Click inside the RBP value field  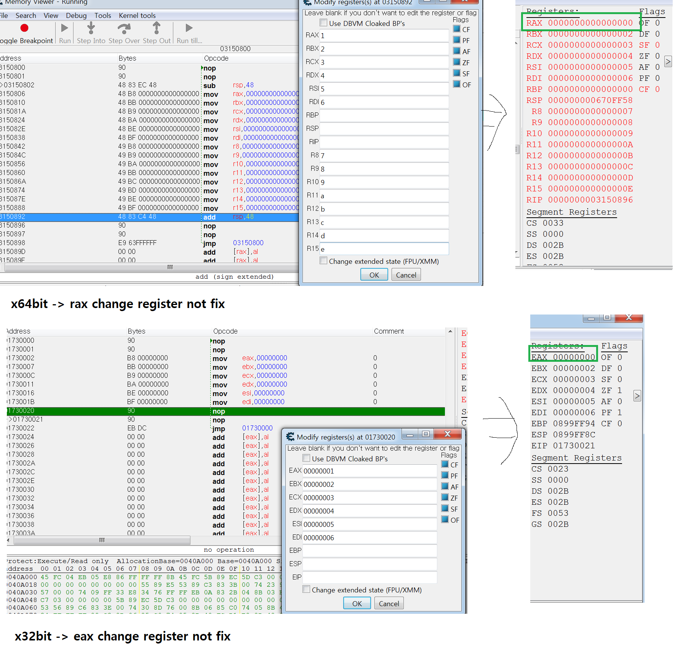(x=384, y=115)
